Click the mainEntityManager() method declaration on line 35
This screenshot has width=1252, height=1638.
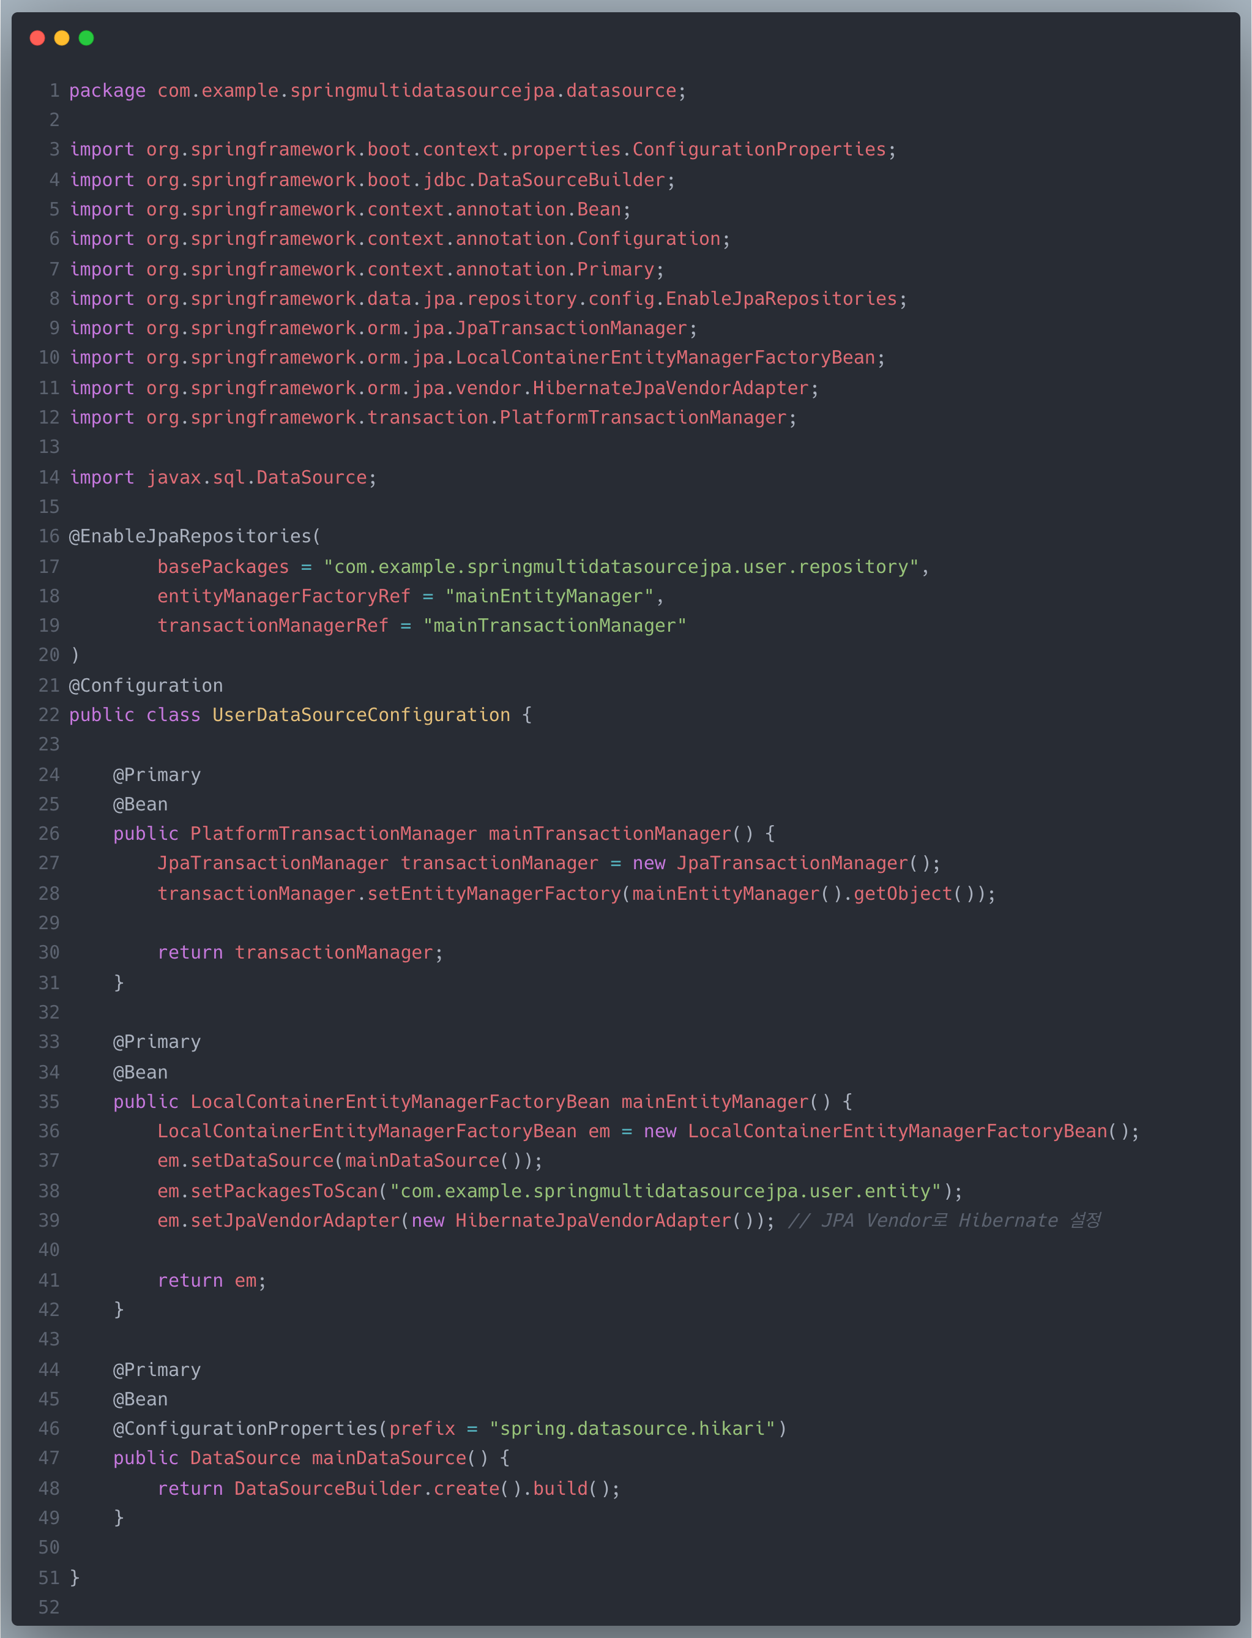pyautogui.click(x=483, y=1102)
